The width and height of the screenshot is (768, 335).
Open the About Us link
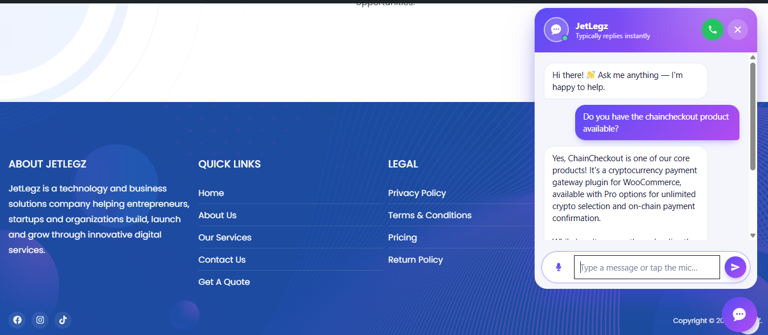pyautogui.click(x=217, y=215)
